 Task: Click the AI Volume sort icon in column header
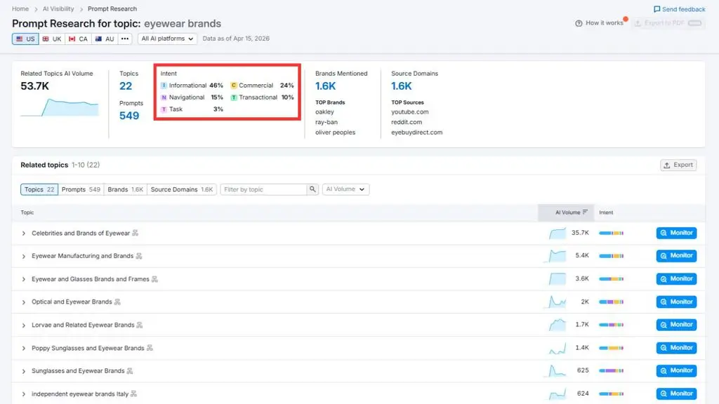[585, 212]
